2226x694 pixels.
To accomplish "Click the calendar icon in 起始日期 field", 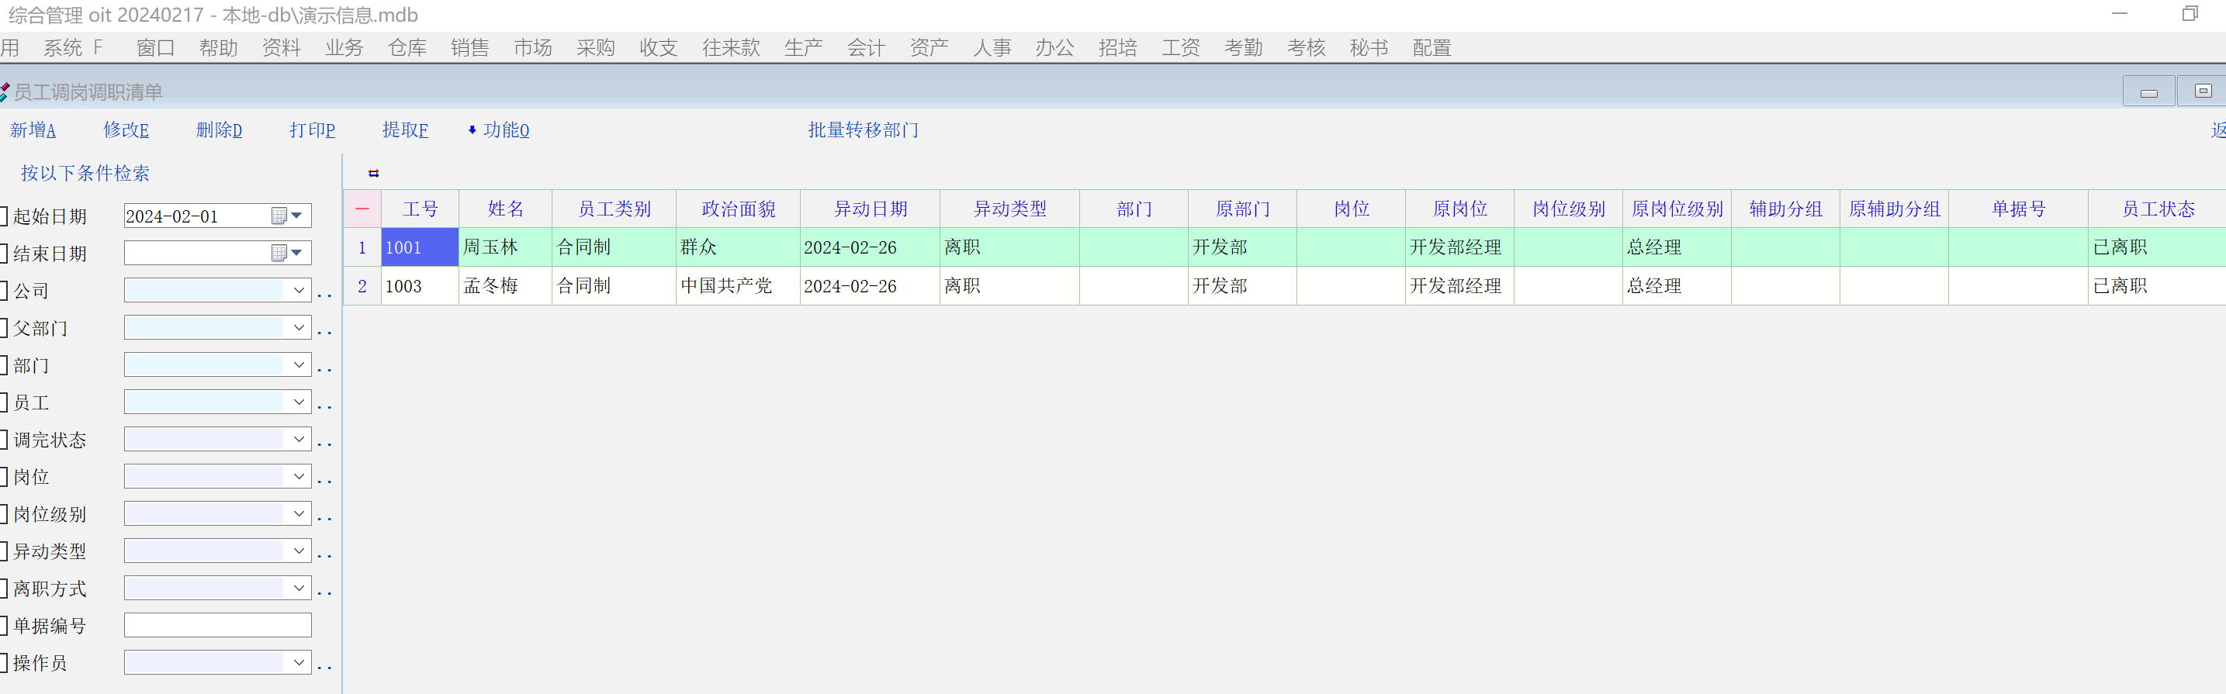I will pos(279,216).
